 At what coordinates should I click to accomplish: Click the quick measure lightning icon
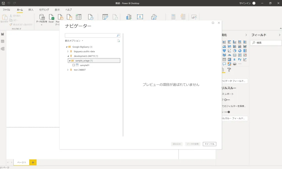183,17
